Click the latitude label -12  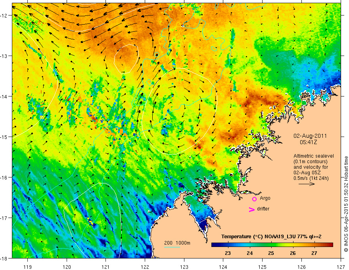(4, 15)
